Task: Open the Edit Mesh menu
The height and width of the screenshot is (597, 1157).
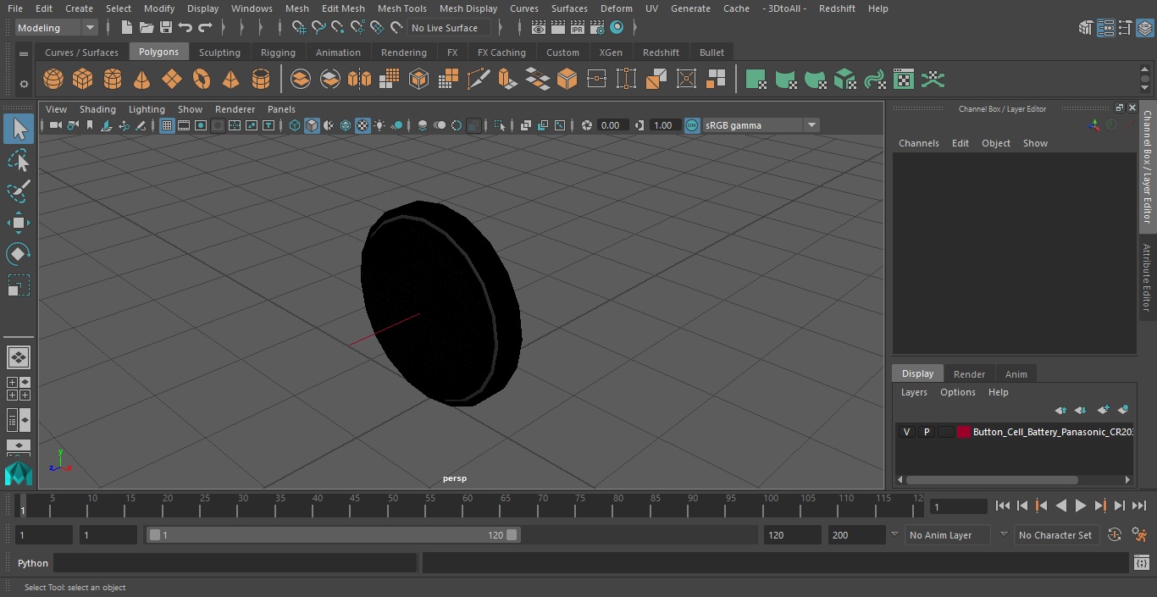Action: click(343, 8)
